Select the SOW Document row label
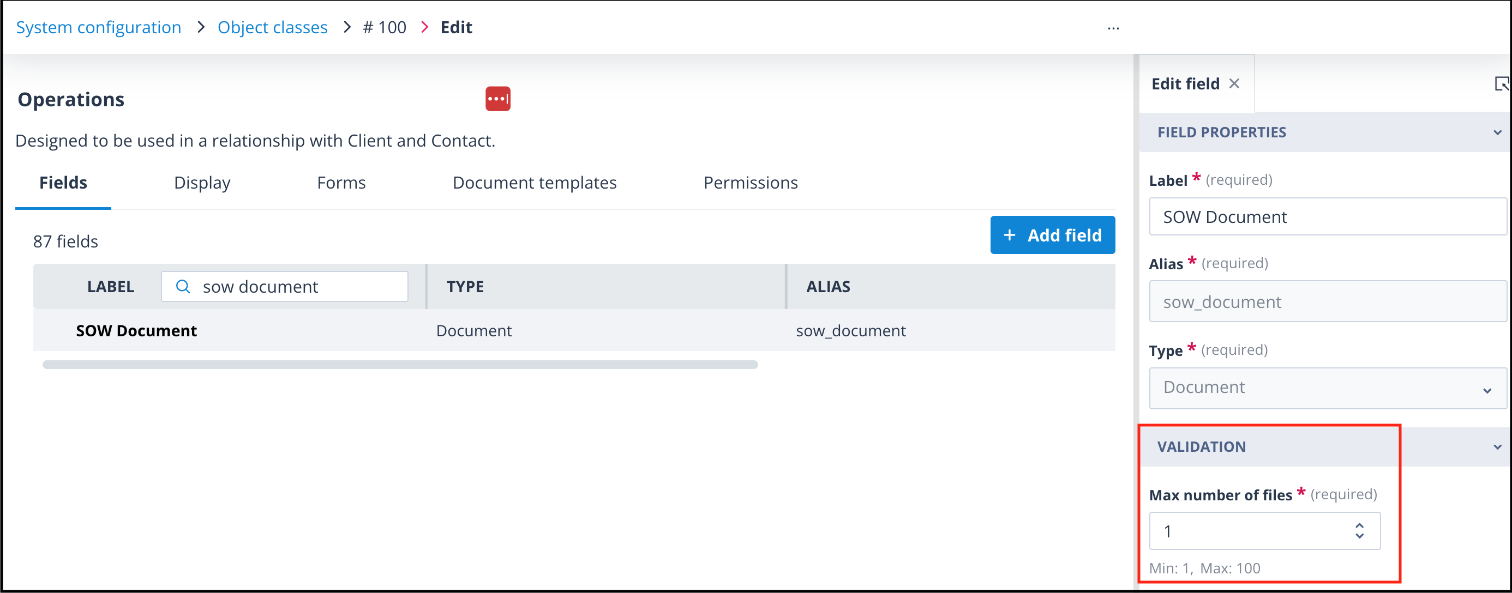 136,331
